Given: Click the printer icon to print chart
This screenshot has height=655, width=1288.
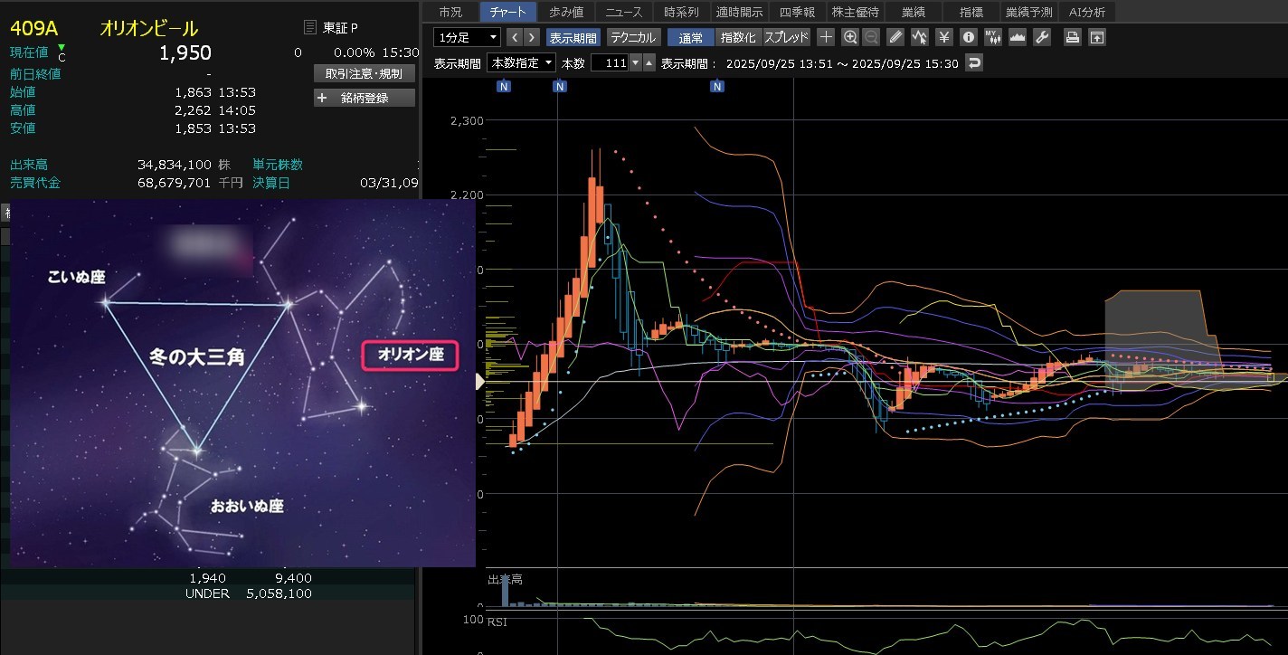Looking at the screenshot, I should point(1073,37).
